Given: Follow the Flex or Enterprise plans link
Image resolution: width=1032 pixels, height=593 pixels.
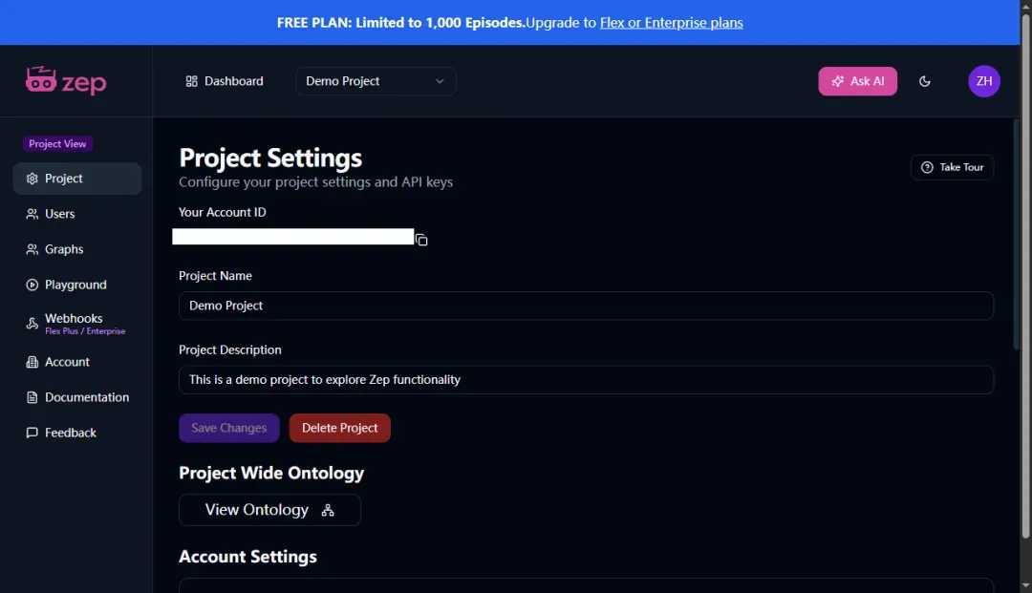Looking at the screenshot, I should click(x=671, y=22).
